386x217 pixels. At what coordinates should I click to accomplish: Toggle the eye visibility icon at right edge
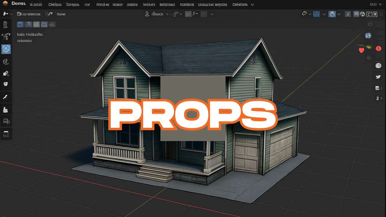coord(370,25)
